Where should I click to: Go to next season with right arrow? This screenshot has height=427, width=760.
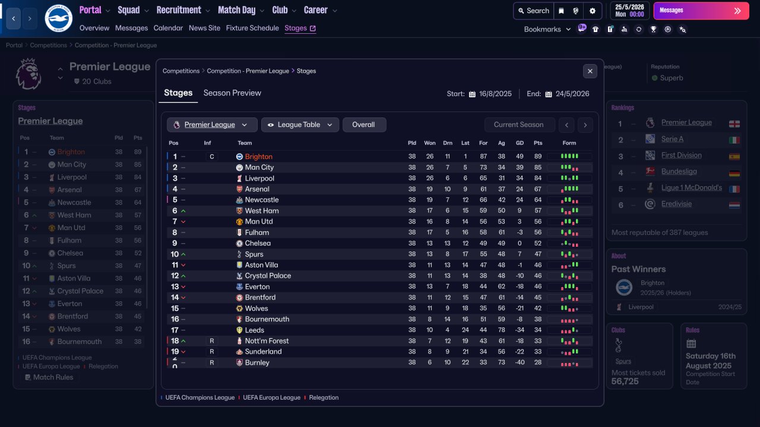pyautogui.click(x=585, y=125)
